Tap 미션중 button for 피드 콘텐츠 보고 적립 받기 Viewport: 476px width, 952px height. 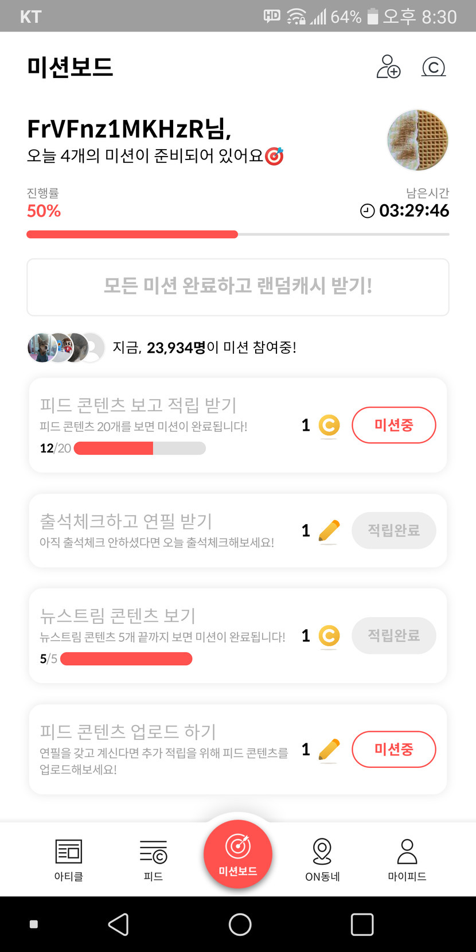tap(393, 425)
